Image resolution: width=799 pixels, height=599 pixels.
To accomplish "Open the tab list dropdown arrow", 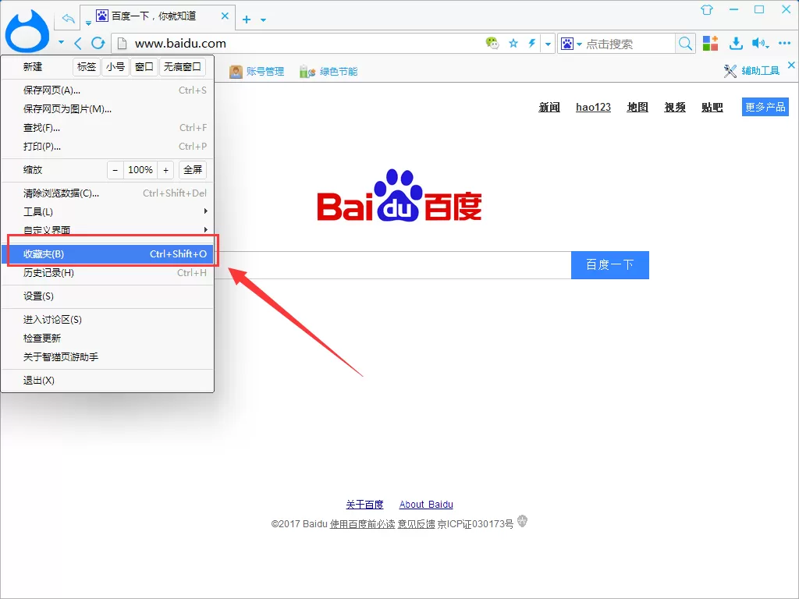I will tap(88, 23).
